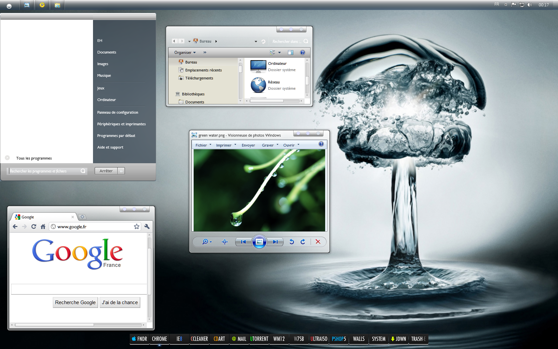
Task: Click Recherche Google button
Action: tap(75, 302)
